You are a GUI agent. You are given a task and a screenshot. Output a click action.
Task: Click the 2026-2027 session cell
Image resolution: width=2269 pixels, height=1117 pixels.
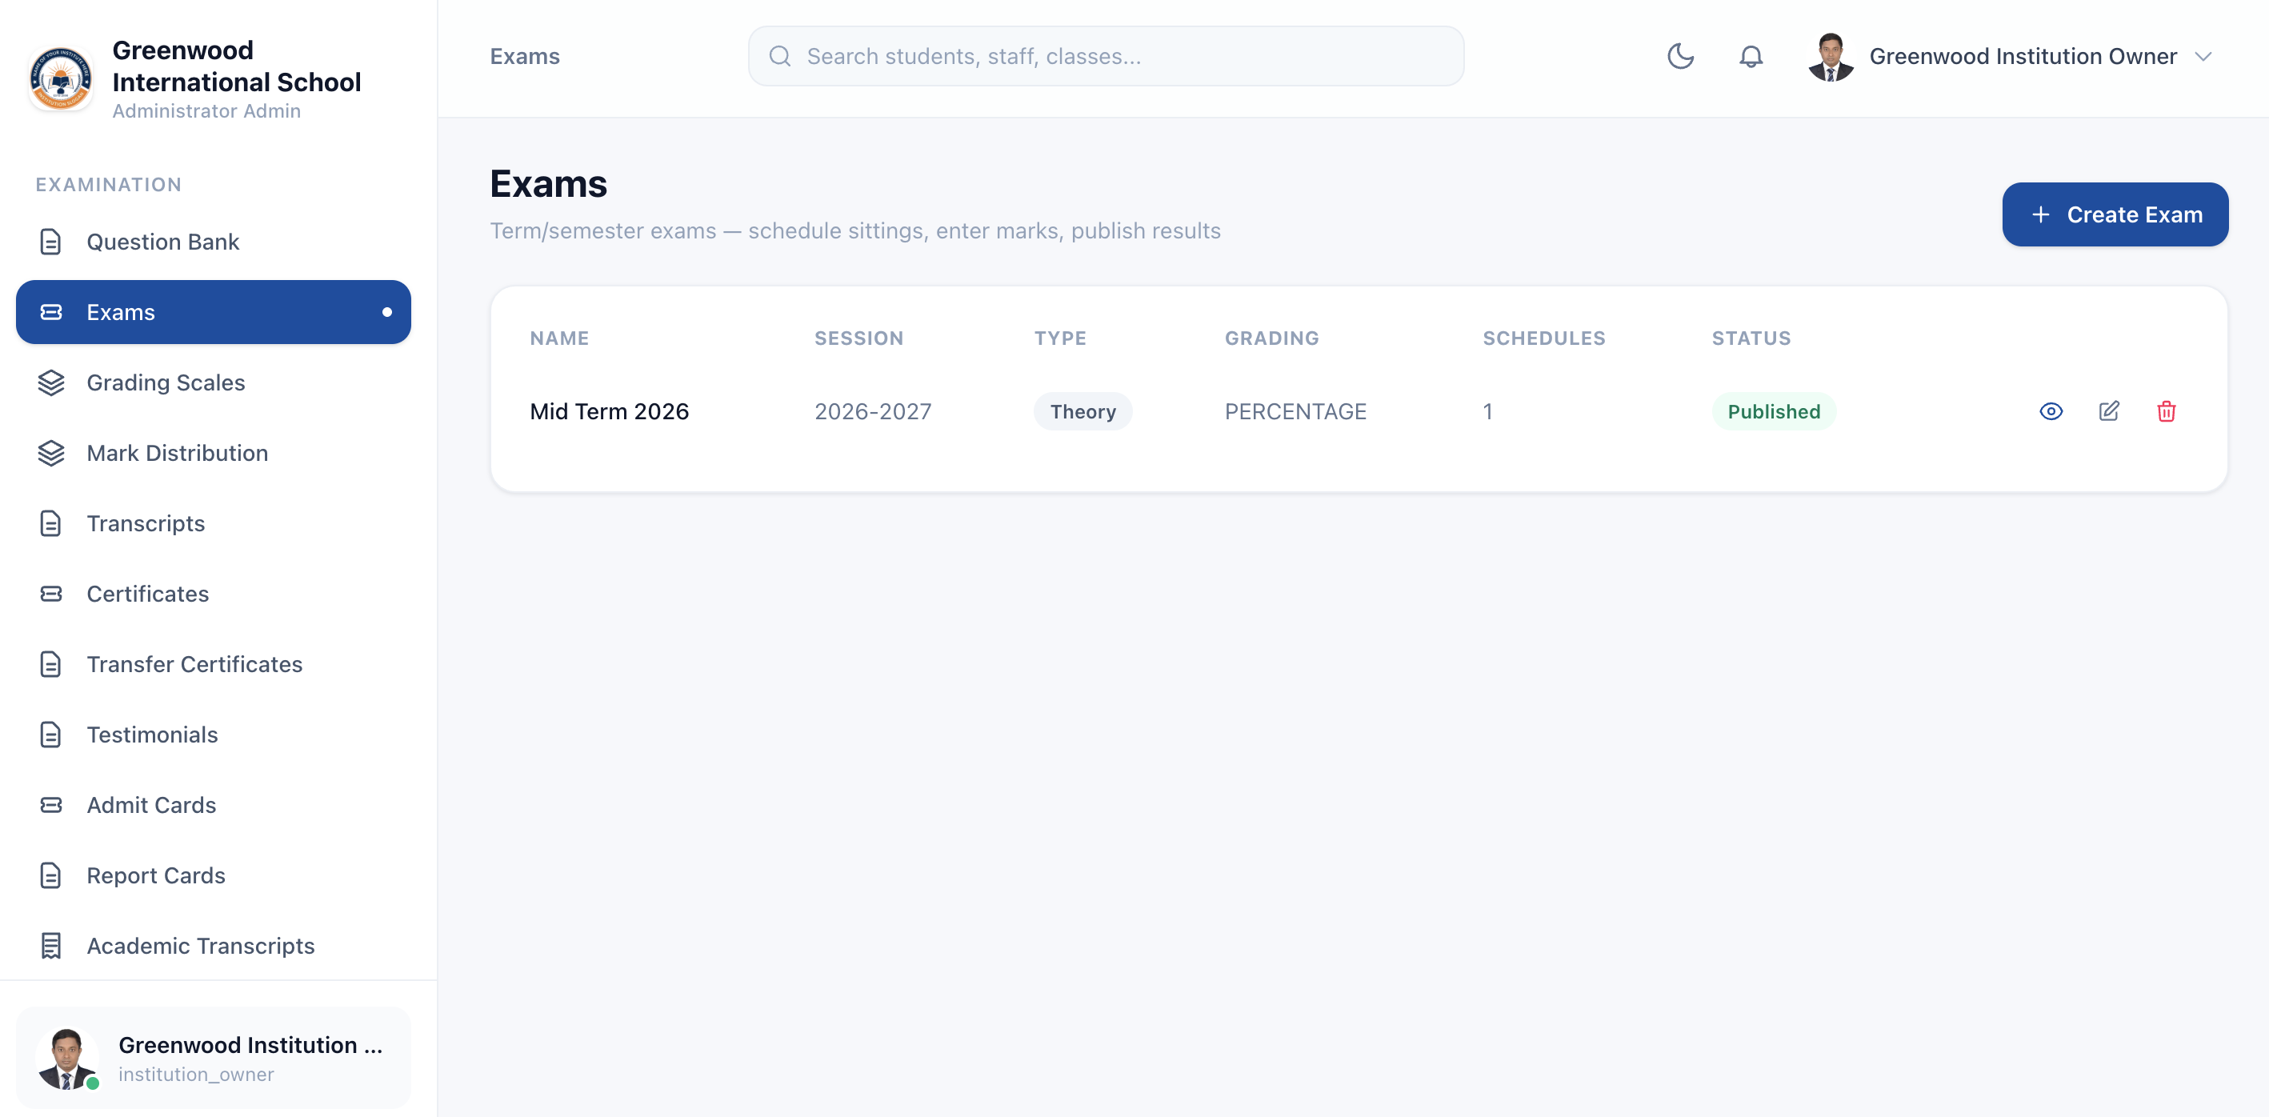[x=872, y=411]
